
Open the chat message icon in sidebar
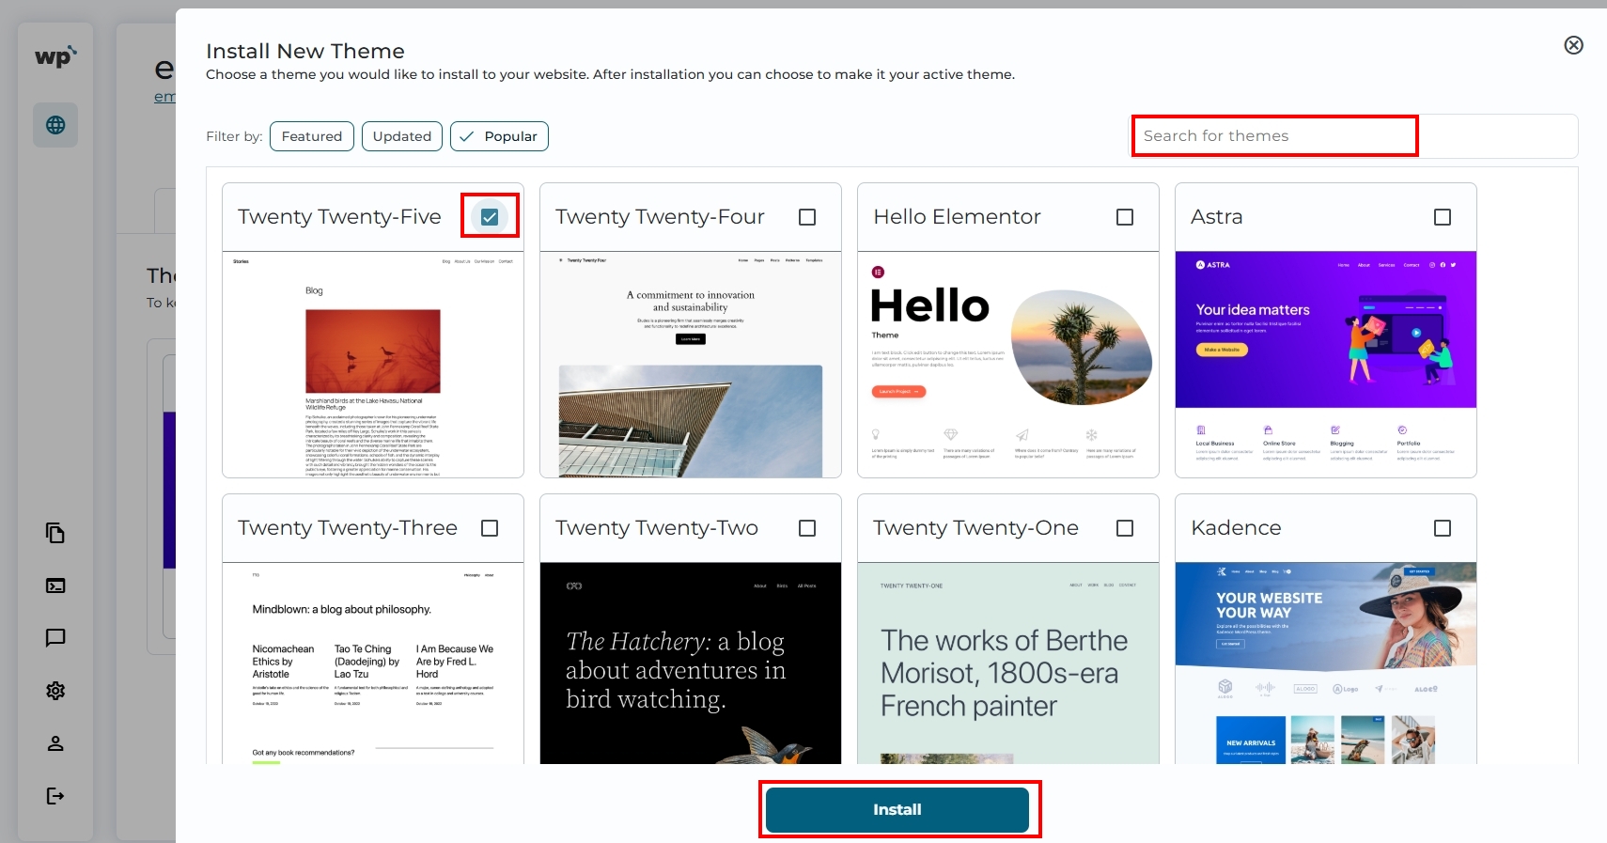(x=55, y=638)
